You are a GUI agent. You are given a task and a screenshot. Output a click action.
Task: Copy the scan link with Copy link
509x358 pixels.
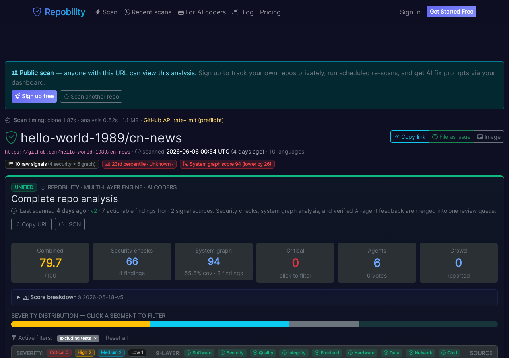coord(410,136)
